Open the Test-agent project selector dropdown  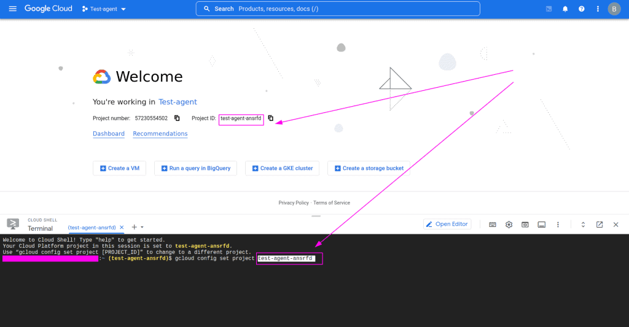click(x=104, y=9)
